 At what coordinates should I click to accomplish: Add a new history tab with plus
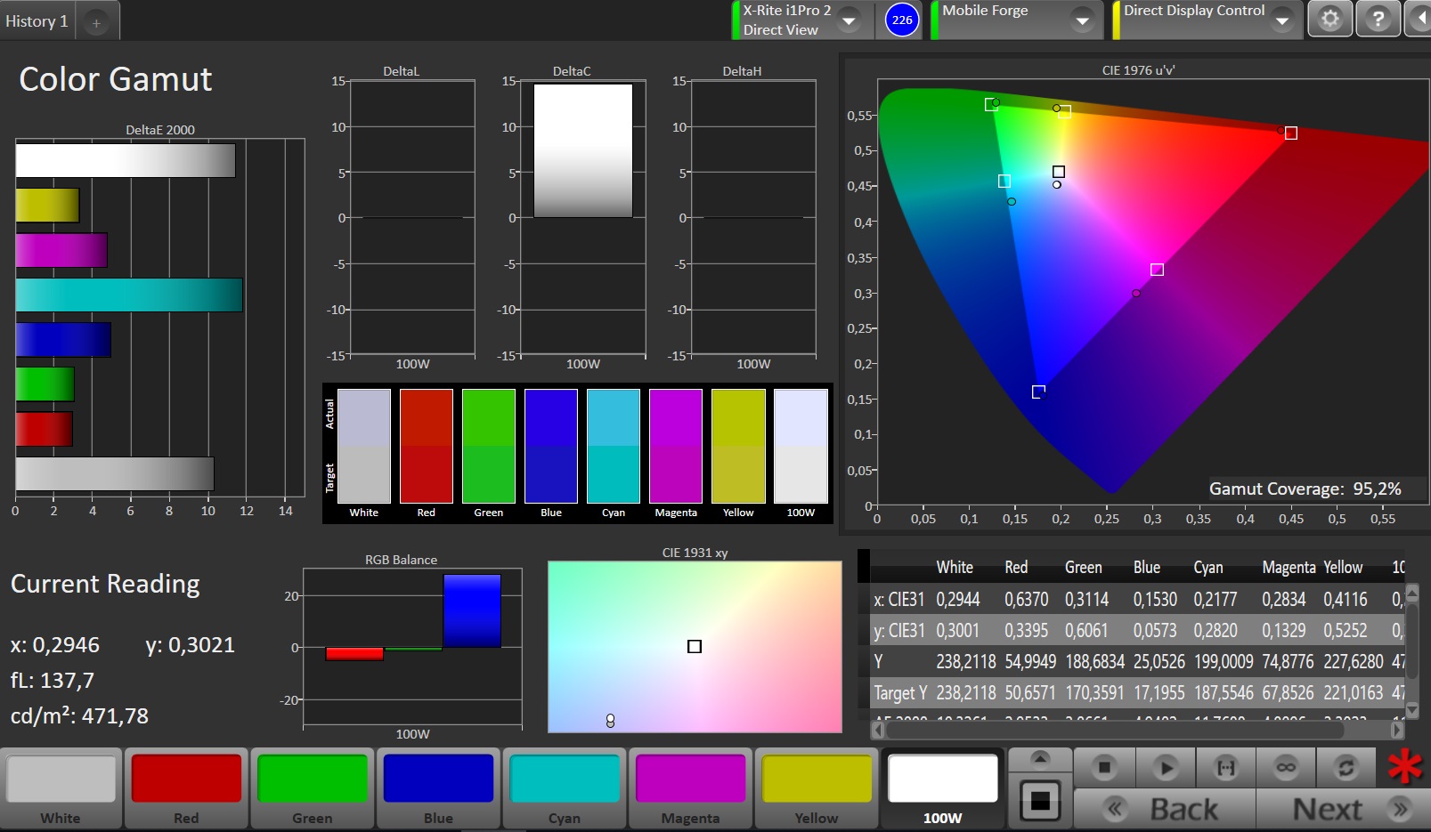pyautogui.click(x=96, y=23)
